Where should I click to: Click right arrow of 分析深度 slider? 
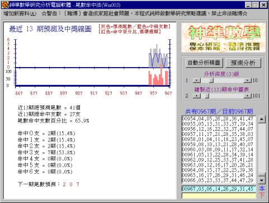(x=248, y=81)
